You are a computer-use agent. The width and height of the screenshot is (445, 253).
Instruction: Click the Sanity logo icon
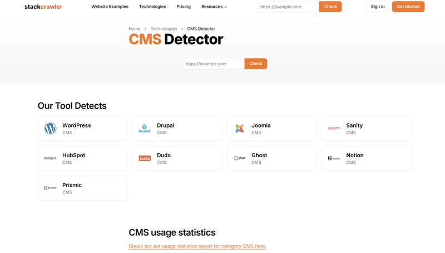pos(334,129)
